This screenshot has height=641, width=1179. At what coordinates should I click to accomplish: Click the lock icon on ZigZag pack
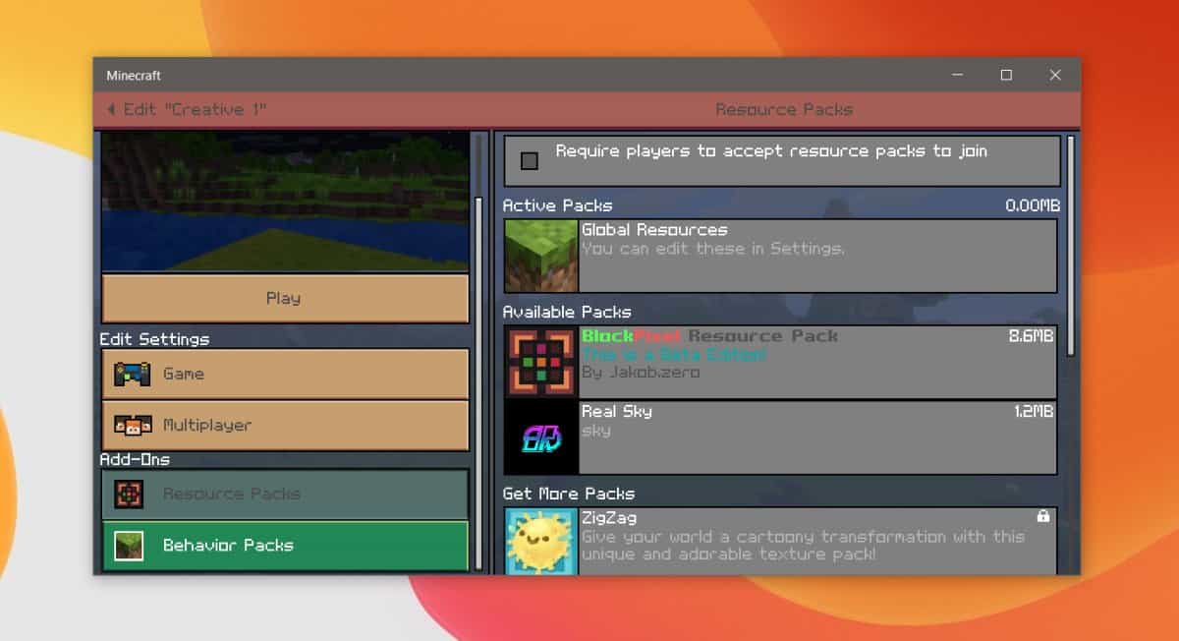[x=1043, y=516]
